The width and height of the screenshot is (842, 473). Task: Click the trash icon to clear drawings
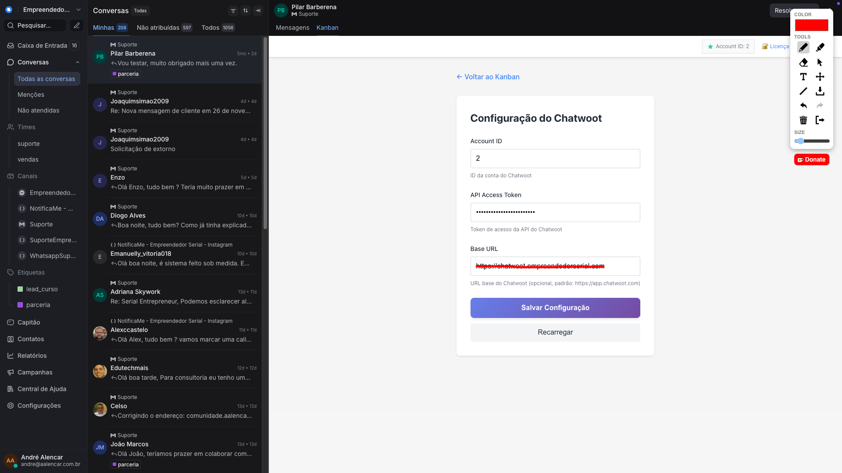tap(803, 120)
